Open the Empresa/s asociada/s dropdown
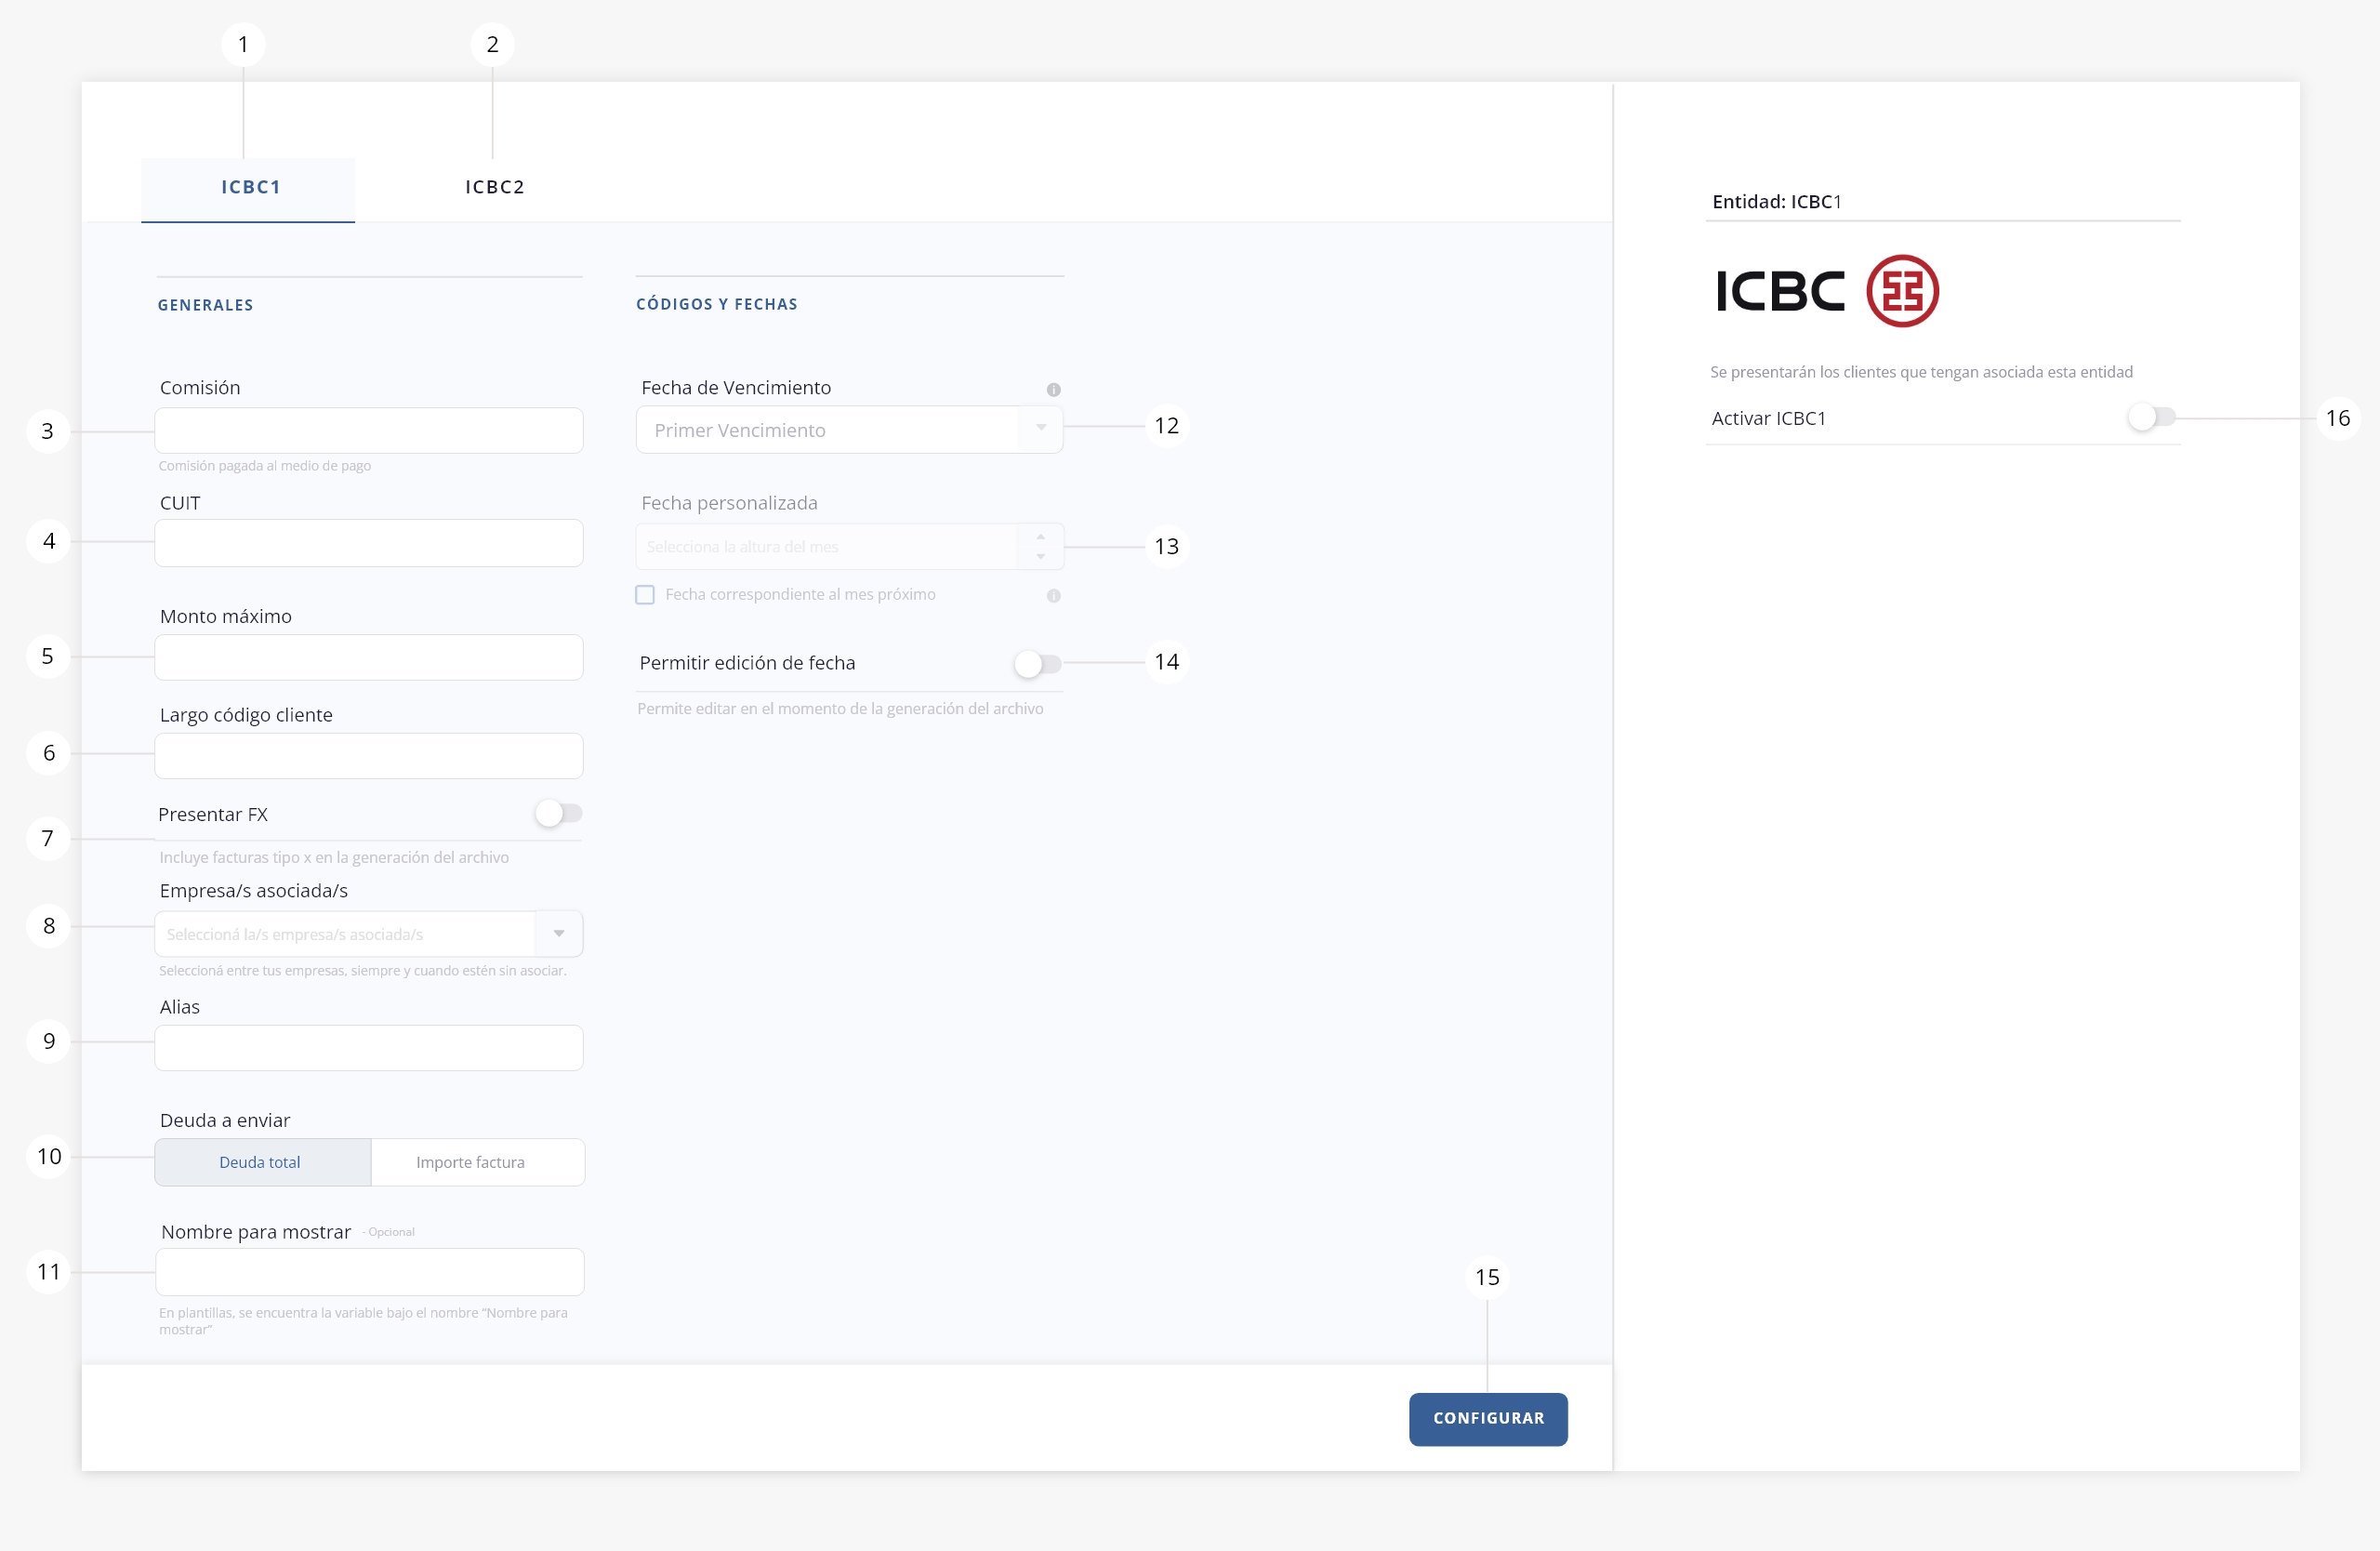This screenshot has width=2380, height=1551. point(369,934)
